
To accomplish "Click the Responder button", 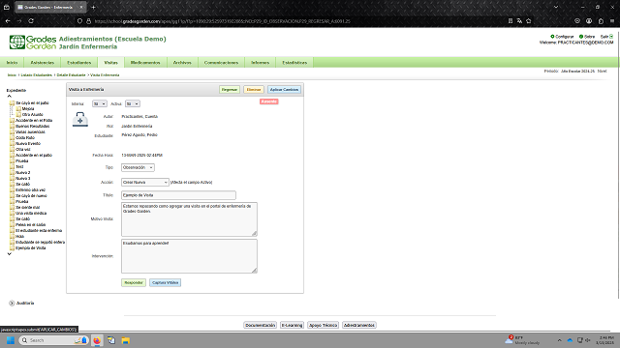I will 134,282.
